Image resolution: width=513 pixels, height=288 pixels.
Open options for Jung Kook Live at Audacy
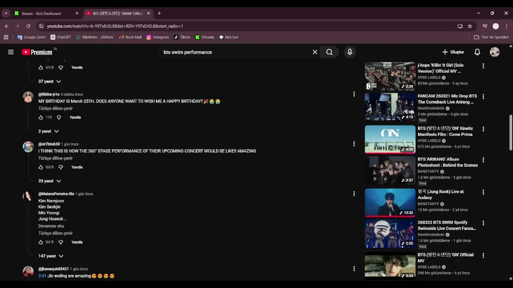click(x=483, y=192)
